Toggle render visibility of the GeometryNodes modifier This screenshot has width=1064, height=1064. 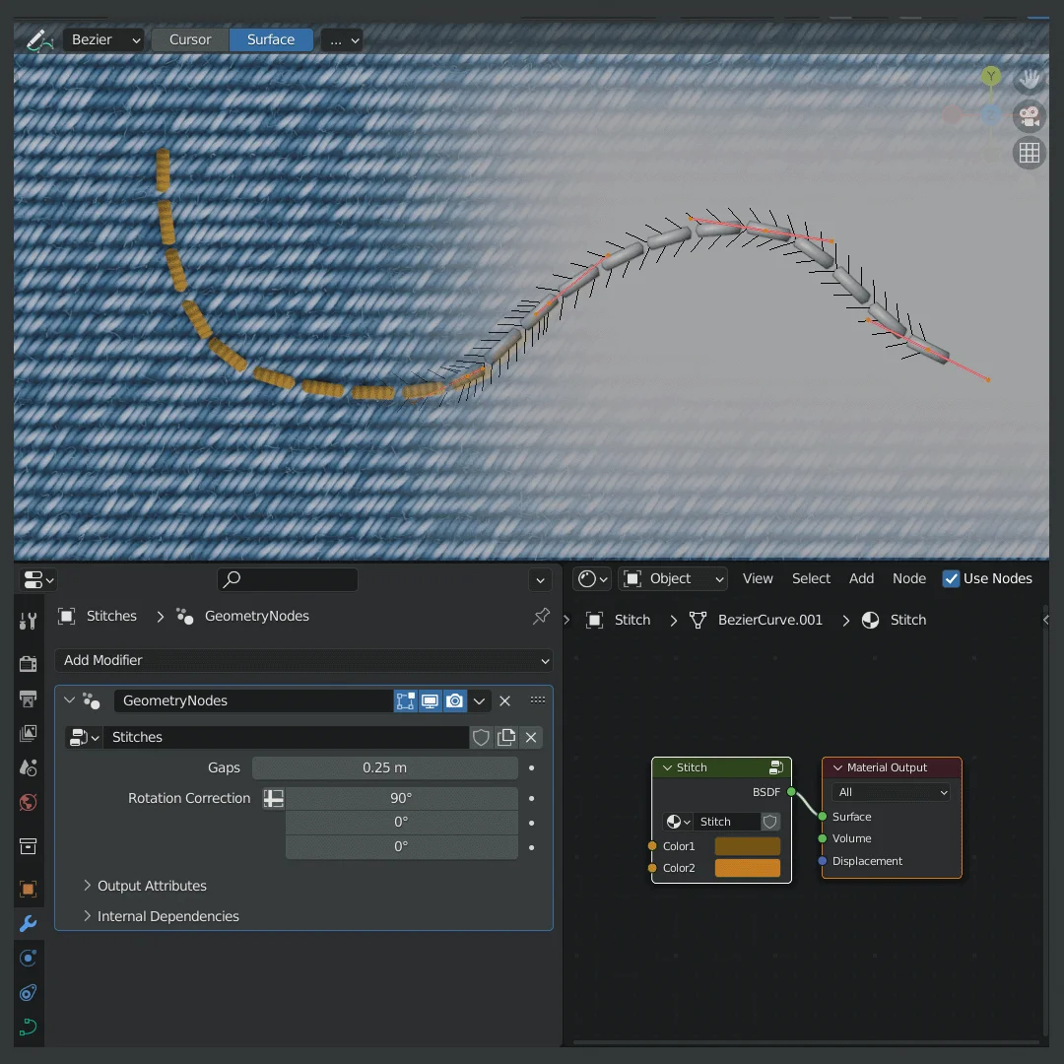tap(454, 700)
